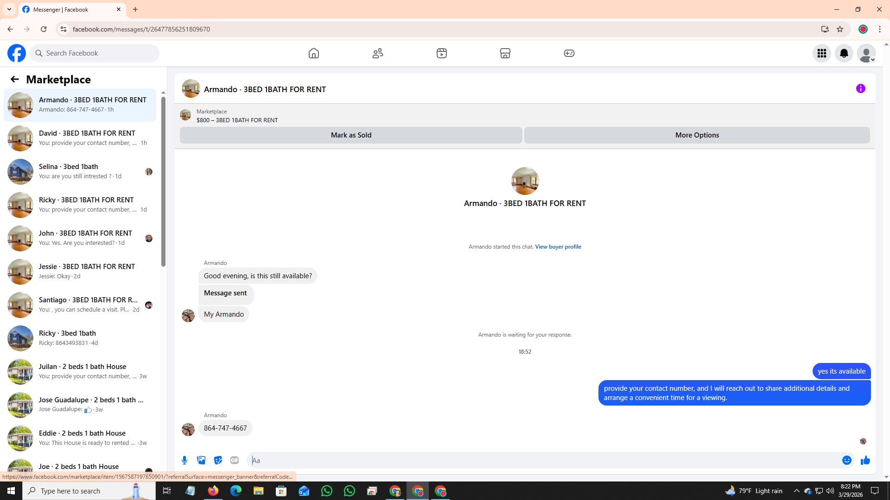
Task: Choose a sticker icon
Action: [218, 460]
